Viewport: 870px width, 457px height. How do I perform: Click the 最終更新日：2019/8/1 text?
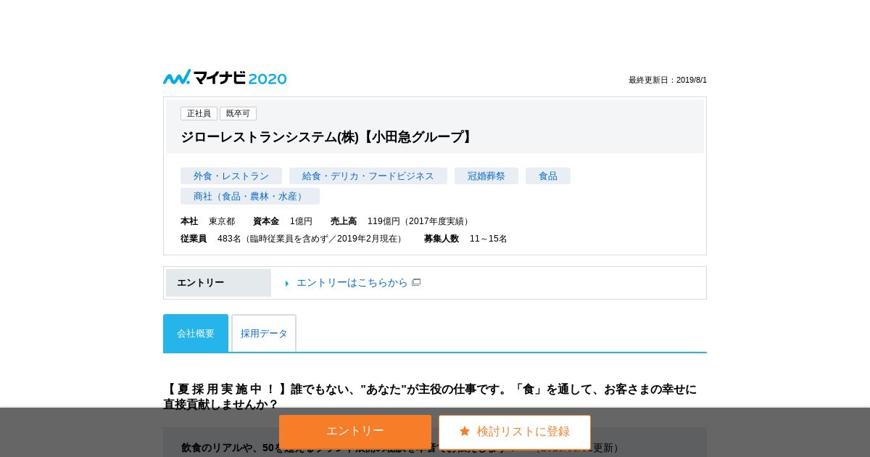coord(668,80)
